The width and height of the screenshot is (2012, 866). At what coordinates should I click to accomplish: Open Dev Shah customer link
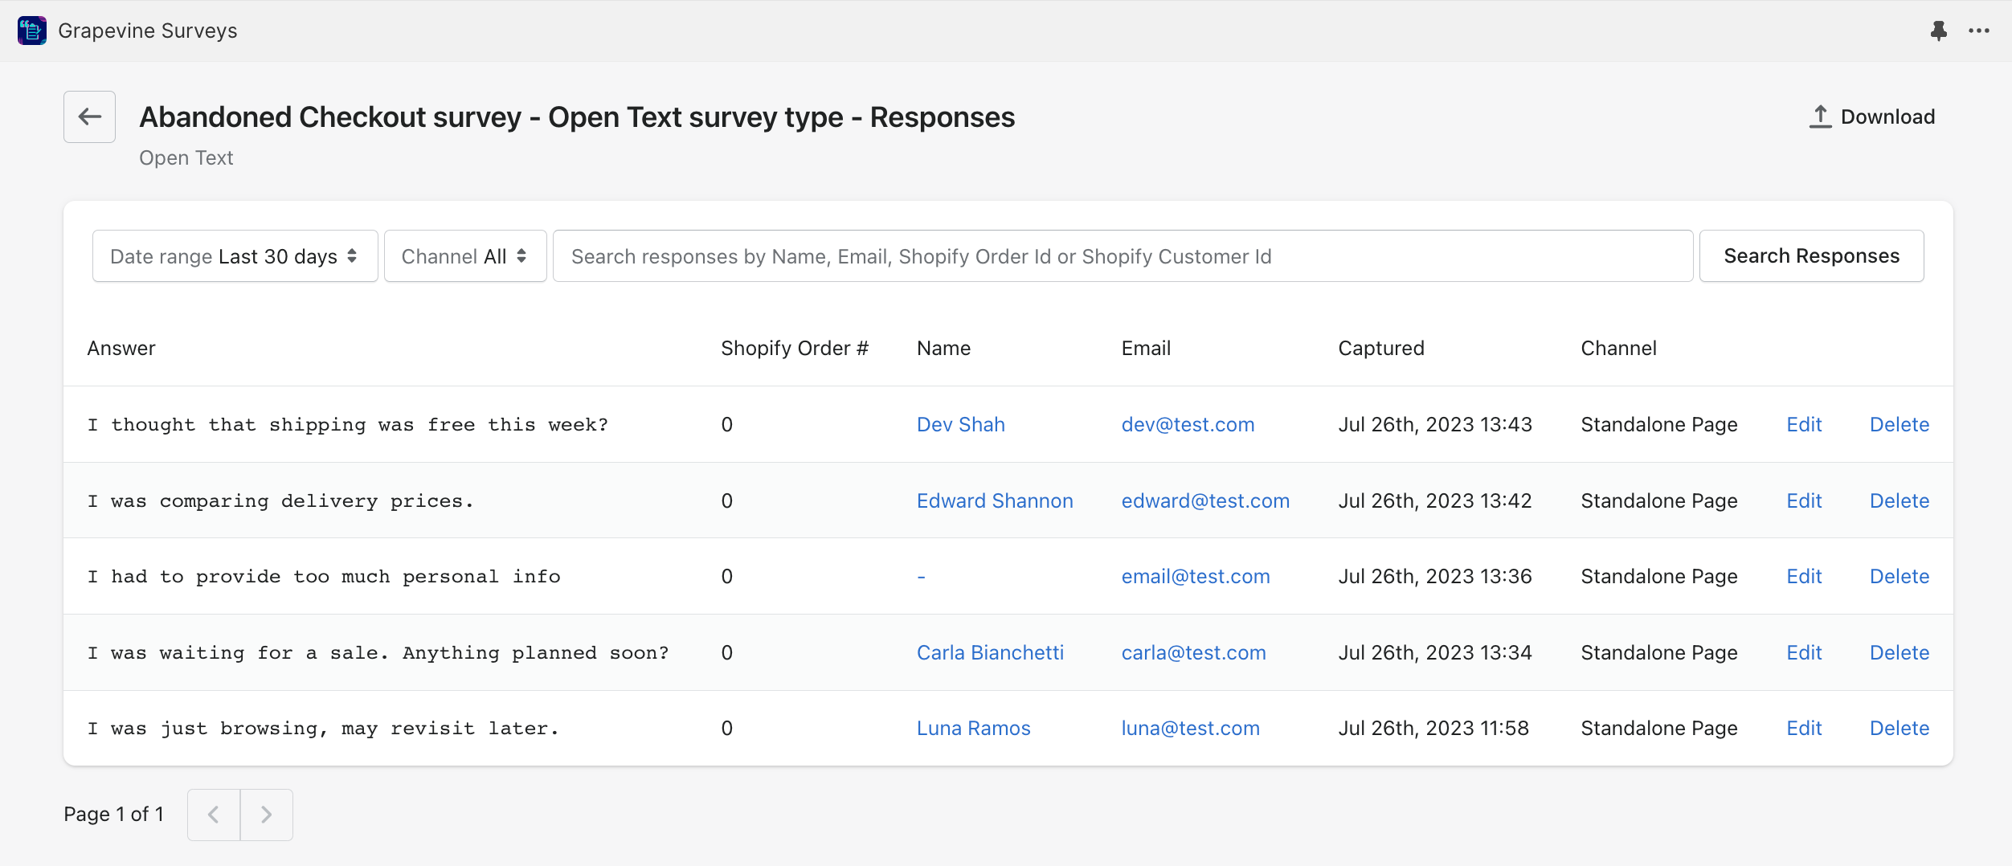pos(961,424)
